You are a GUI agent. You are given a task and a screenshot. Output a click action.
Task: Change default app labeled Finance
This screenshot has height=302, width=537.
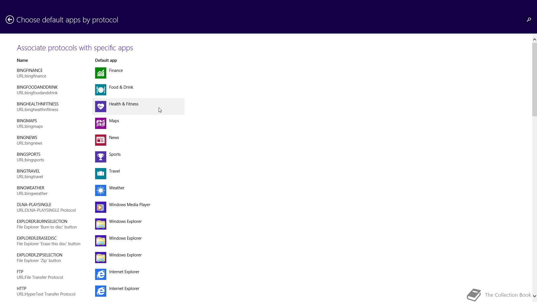(x=116, y=70)
